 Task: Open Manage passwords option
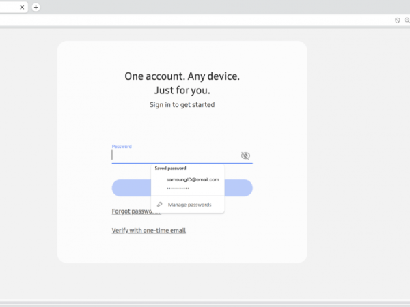pos(188,205)
